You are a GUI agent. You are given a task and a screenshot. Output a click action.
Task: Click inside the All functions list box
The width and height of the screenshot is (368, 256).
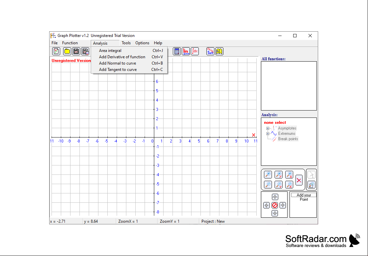(289, 86)
